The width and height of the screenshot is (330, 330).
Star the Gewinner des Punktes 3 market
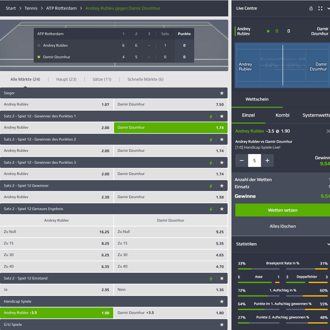(222, 163)
